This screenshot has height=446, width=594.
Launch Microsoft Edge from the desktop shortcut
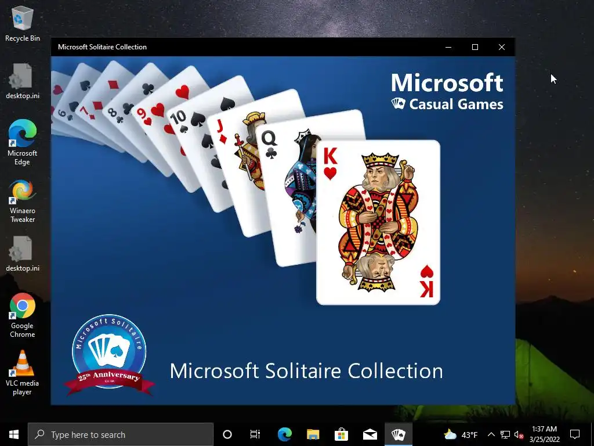coord(23,142)
